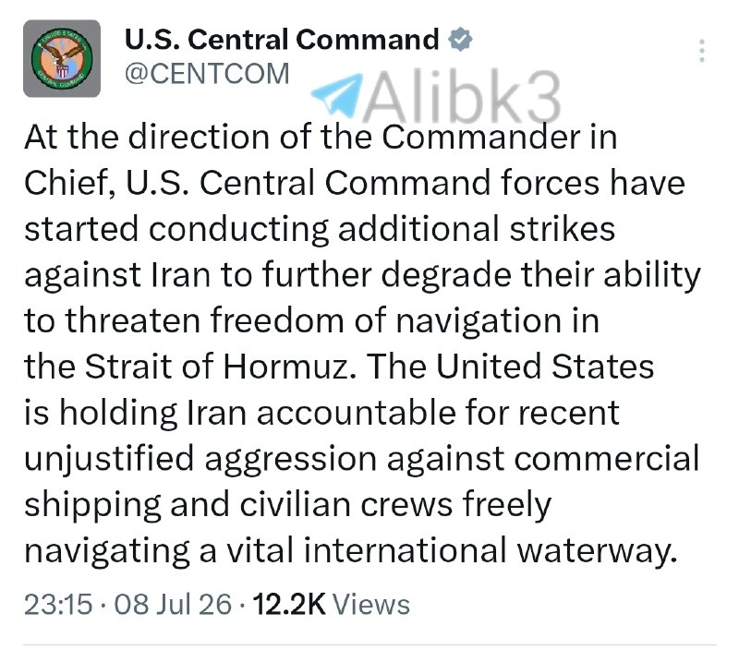This screenshot has height=650, width=739.
Task: Open the 12.2K Views count
Action: click(x=331, y=605)
